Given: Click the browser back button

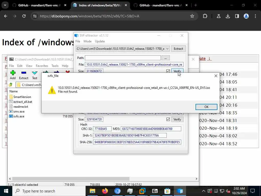Looking at the screenshot, I should pos(6,16).
